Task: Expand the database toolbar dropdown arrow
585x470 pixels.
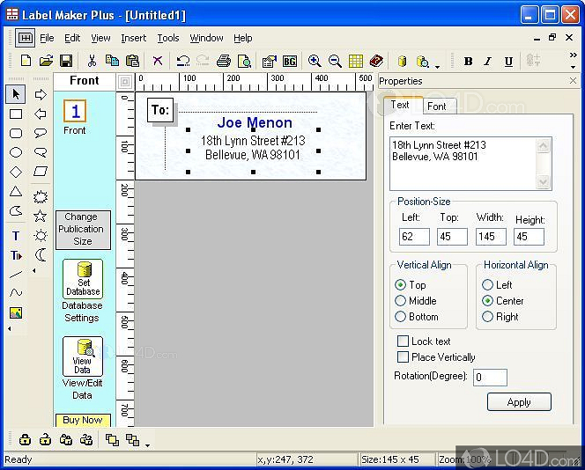Action: click(x=438, y=66)
